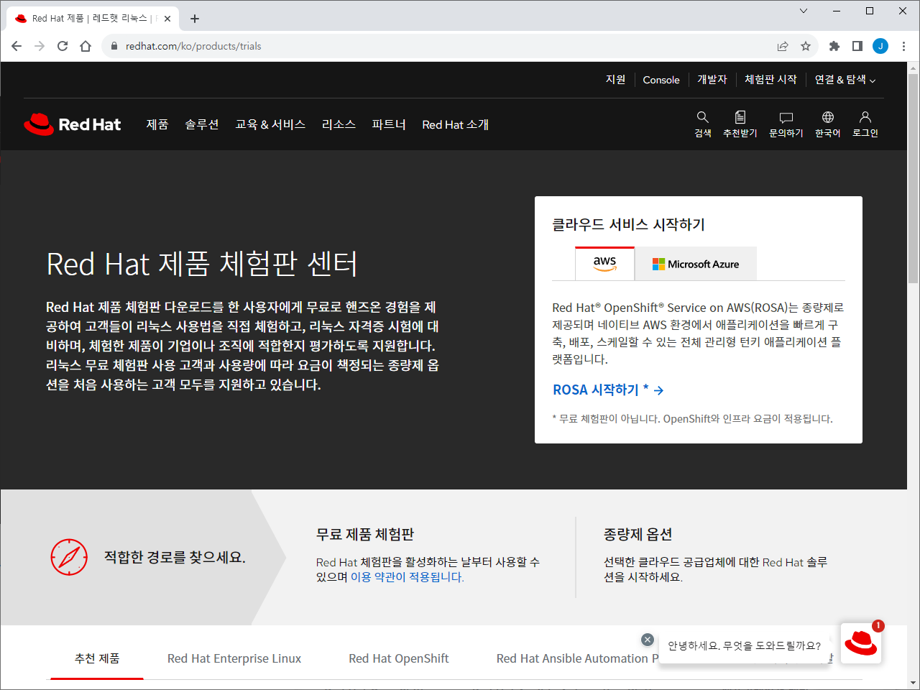This screenshot has width=920, height=690.
Task: Select the Red Hat Ansible Automation tab
Action: (x=577, y=658)
